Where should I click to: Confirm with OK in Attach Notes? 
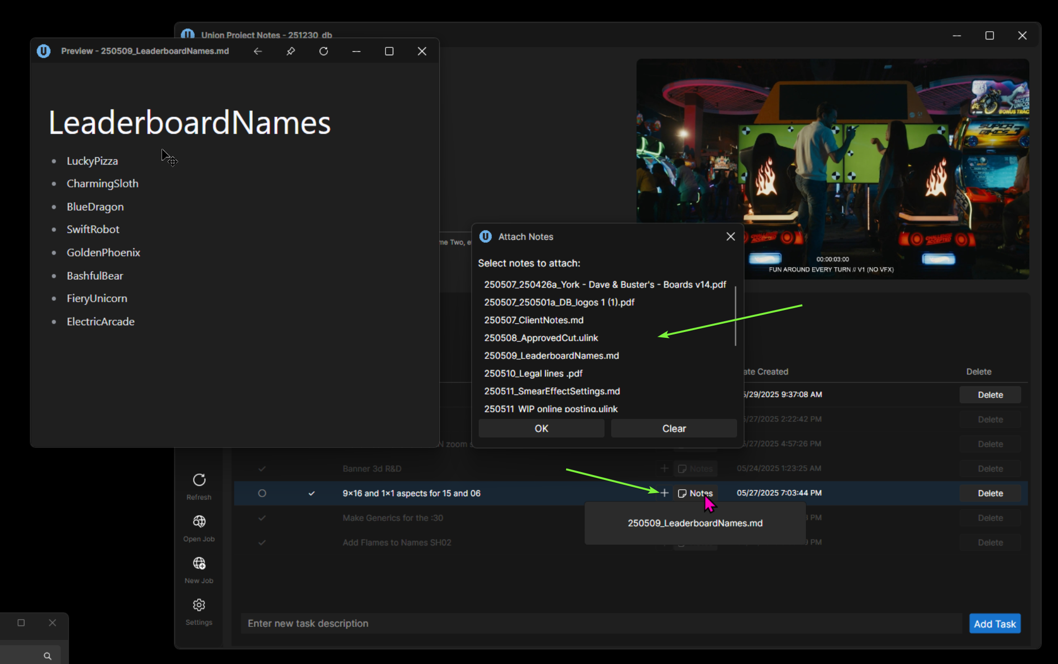(541, 428)
